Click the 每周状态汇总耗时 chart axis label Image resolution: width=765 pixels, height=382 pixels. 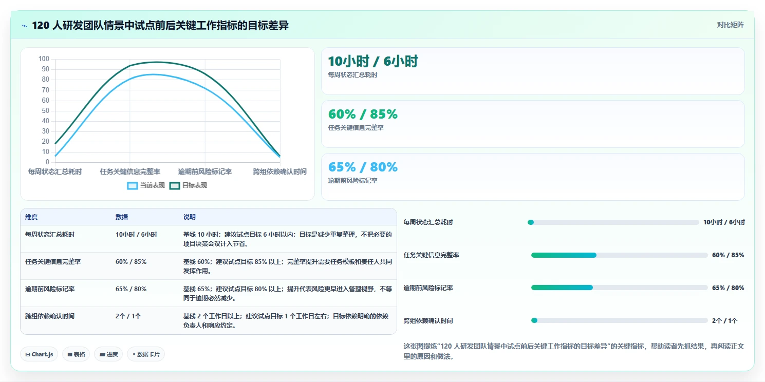pos(55,171)
